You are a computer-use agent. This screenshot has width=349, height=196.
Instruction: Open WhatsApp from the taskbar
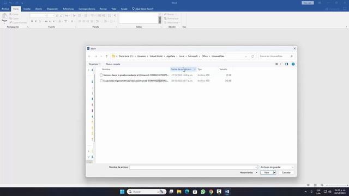pyautogui.click(x=203, y=192)
